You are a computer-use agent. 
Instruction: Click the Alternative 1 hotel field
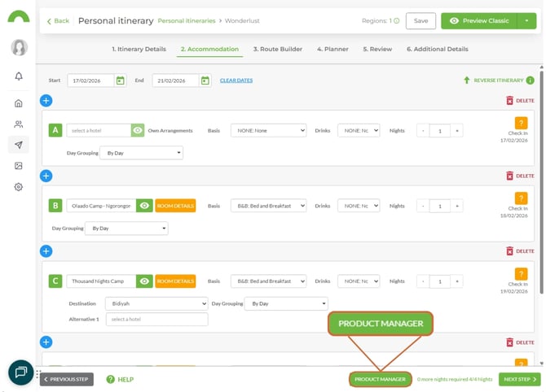tap(156, 320)
